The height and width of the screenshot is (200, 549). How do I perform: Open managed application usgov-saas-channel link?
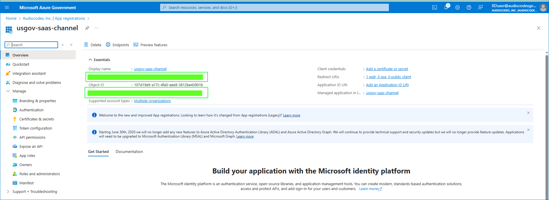coord(382,93)
